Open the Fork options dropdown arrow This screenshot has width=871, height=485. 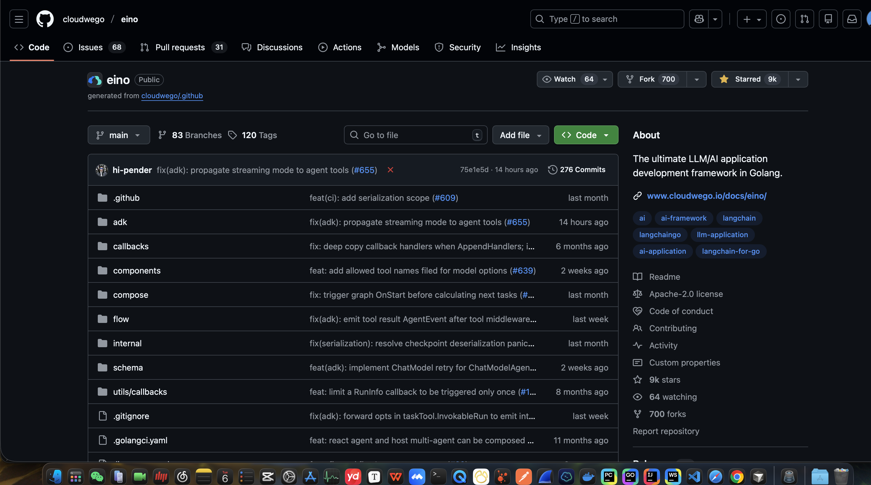pyautogui.click(x=697, y=79)
